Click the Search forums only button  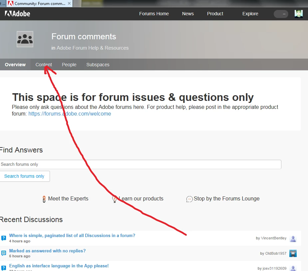tap(24, 176)
